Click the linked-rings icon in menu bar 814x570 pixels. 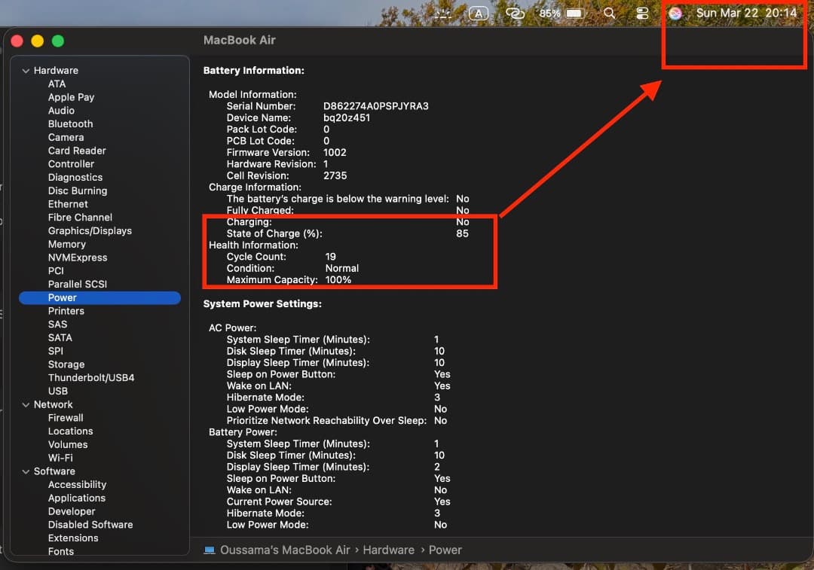[x=515, y=14]
